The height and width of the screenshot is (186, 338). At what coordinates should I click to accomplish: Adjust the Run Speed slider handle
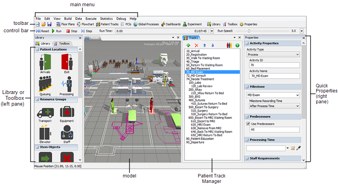tap(249, 31)
